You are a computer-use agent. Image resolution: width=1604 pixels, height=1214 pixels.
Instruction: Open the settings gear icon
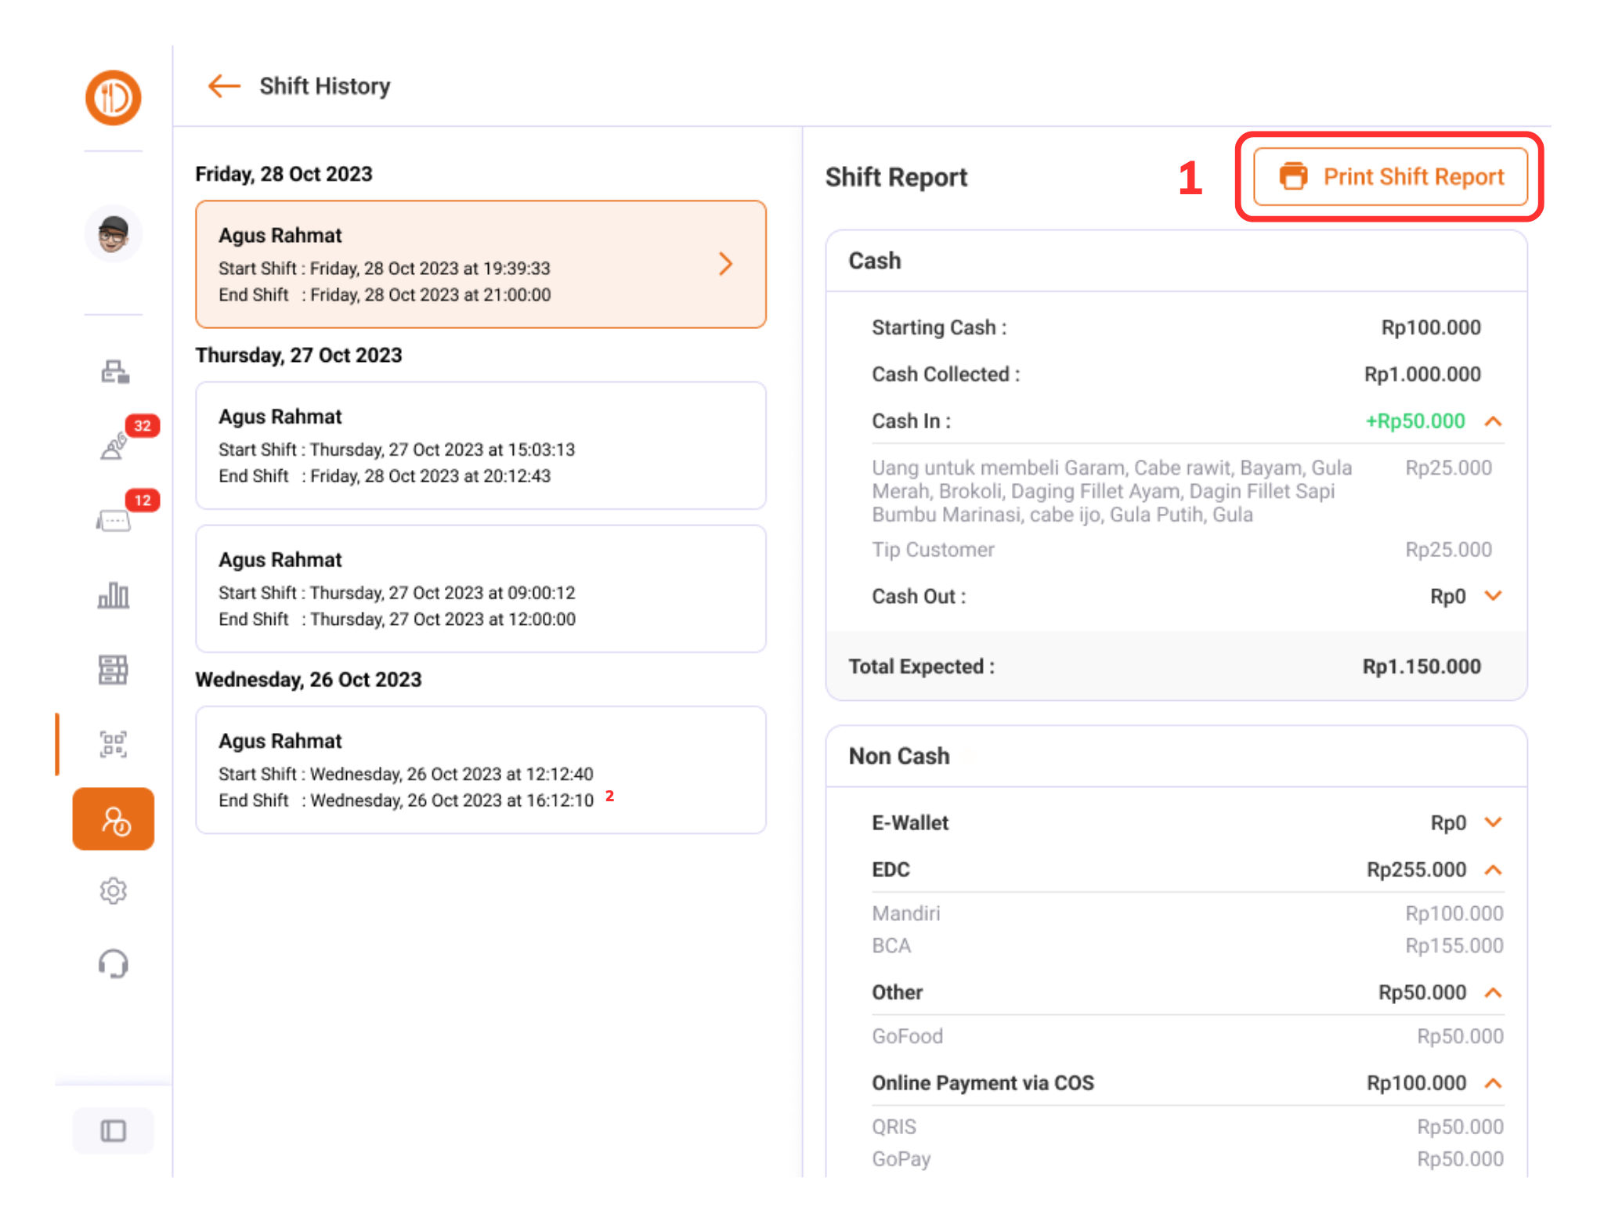(114, 891)
